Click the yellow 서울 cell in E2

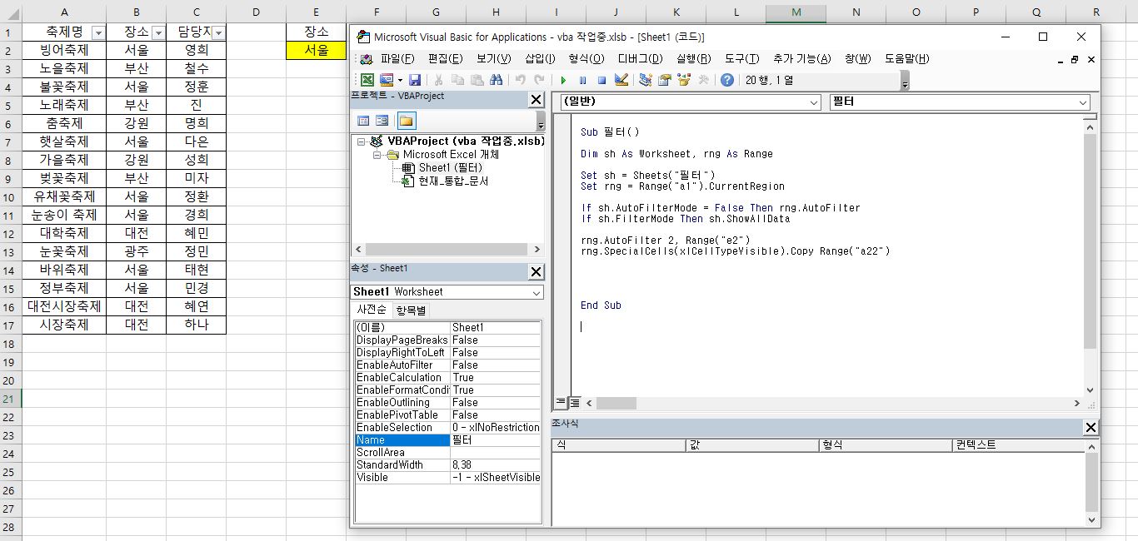click(x=316, y=50)
